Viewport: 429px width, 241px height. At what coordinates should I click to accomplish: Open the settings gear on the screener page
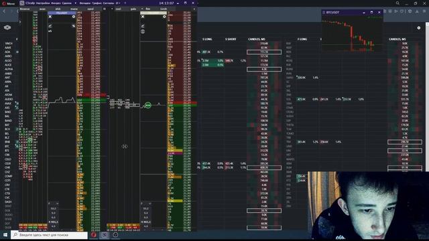point(419,28)
